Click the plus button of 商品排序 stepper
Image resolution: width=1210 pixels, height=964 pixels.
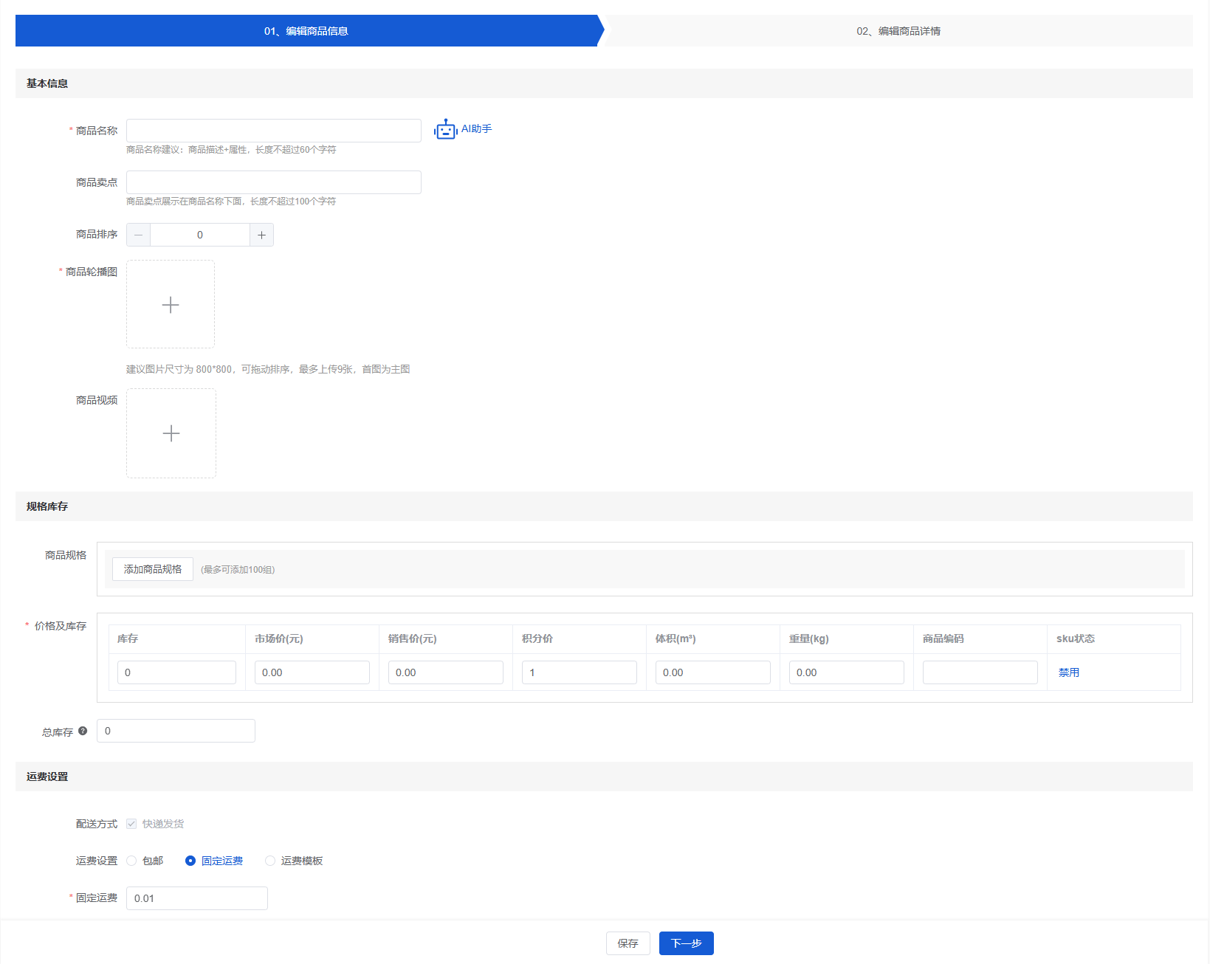click(261, 235)
